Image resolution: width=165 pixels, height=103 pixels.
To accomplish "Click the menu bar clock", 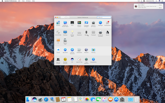I will click(x=150, y=1).
